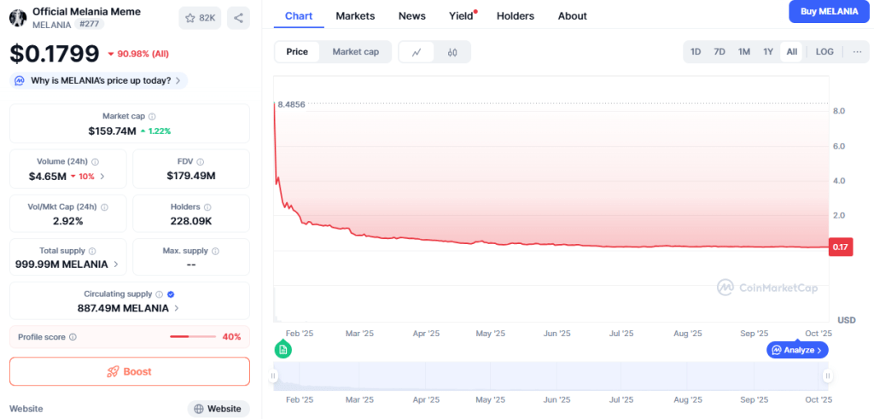Click the info icon next to Profile score
The image size is (874, 419).
(73, 337)
